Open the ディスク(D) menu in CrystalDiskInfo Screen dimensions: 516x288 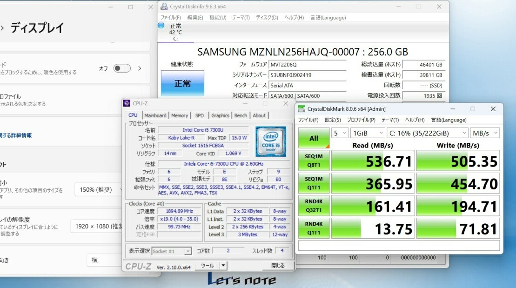[267, 18]
